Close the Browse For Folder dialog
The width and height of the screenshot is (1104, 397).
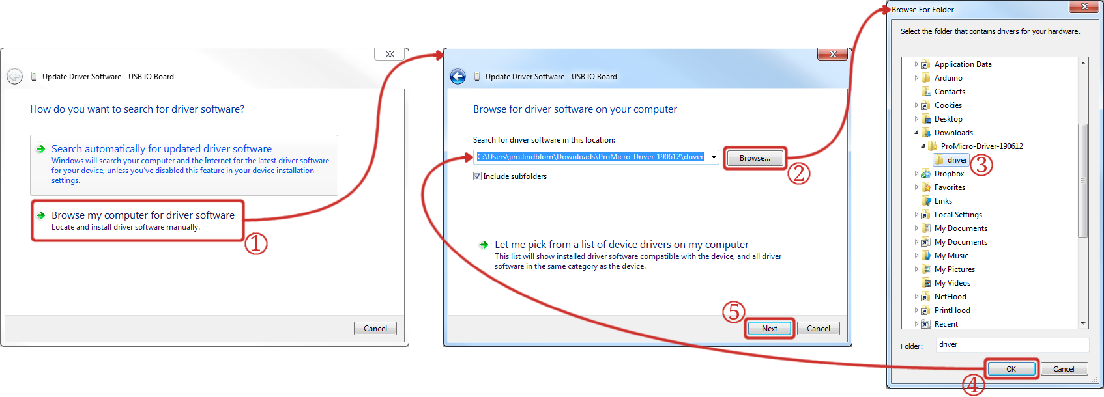click(x=1084, y=7)
